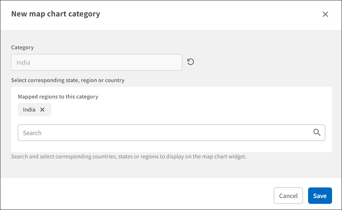Run region search via the magnifier icon
The width and height of the screenshot is (342, 210).
tap(317, 133)
